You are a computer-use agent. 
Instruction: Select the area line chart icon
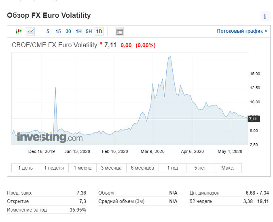[30, 31]
